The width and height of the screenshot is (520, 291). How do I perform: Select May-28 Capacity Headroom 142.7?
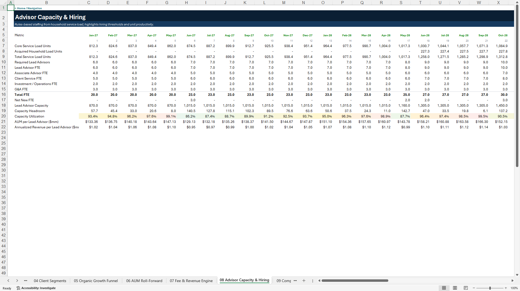coord(401,111)
